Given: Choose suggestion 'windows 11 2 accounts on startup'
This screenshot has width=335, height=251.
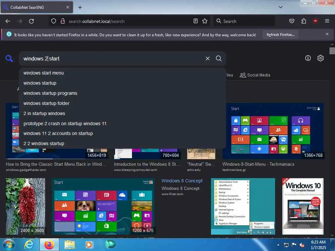Looking at the screenshot, I should [122, 133].
